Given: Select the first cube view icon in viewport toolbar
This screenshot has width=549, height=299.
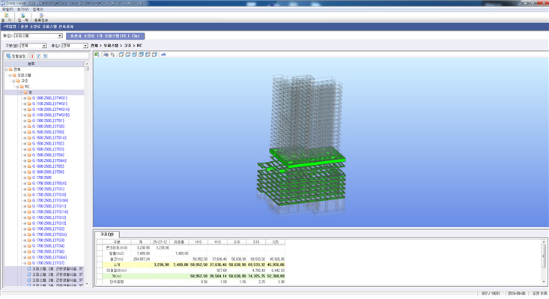Looking at the screenshot, I should 121,54.
